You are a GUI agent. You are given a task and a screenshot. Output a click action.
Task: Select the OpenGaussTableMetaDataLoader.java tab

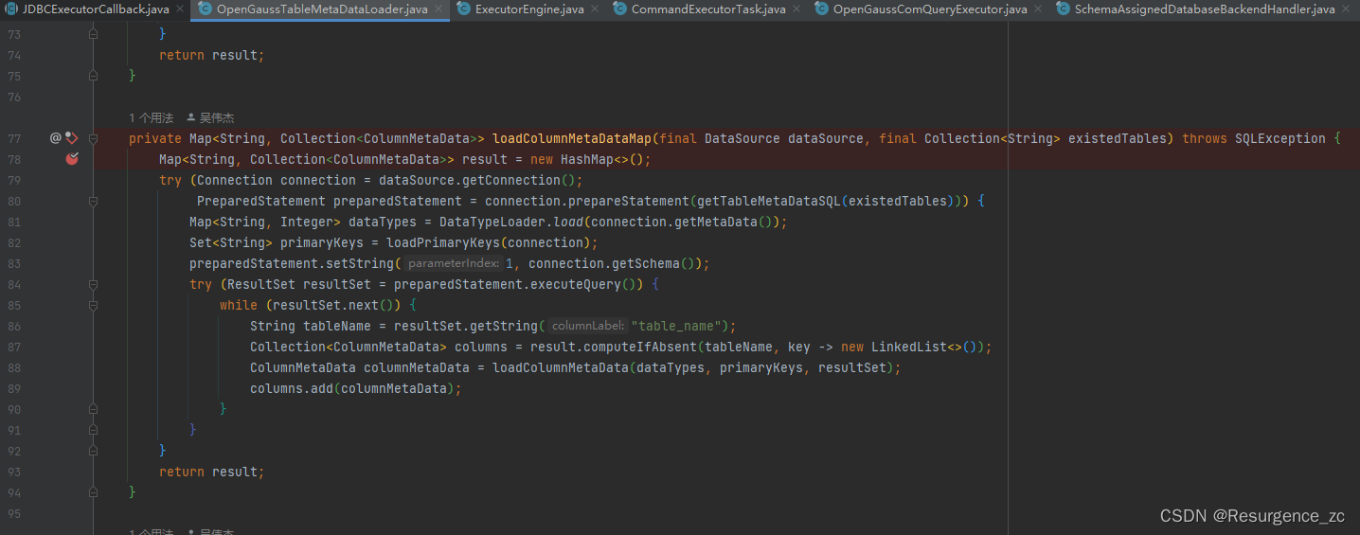[x=322, y=9]
